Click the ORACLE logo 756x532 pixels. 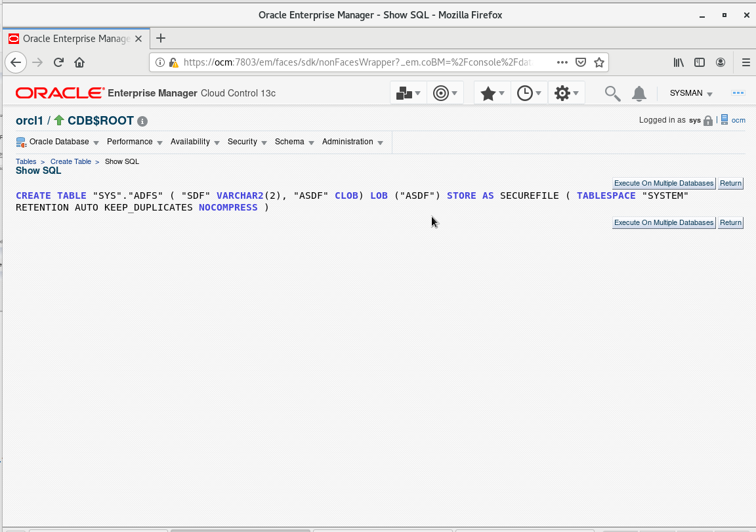point(60,93)
